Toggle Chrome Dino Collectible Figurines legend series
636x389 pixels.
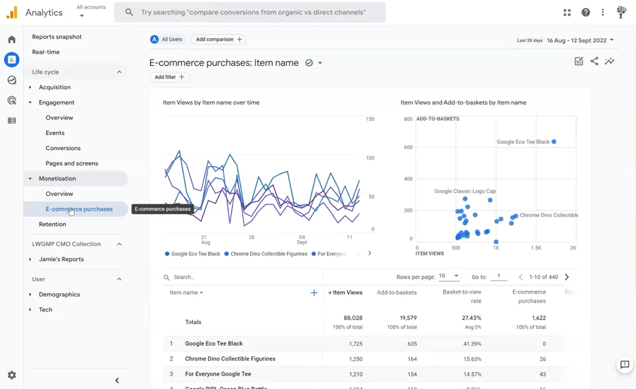[x=266, y=254]
